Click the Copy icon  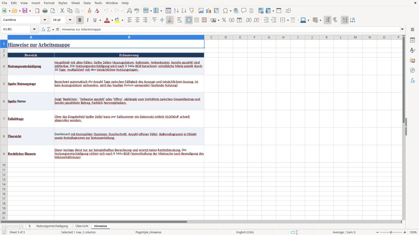pos(70,11)
